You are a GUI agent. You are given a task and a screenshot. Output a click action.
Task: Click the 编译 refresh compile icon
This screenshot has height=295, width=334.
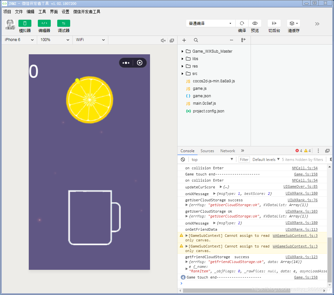(242, 23)
